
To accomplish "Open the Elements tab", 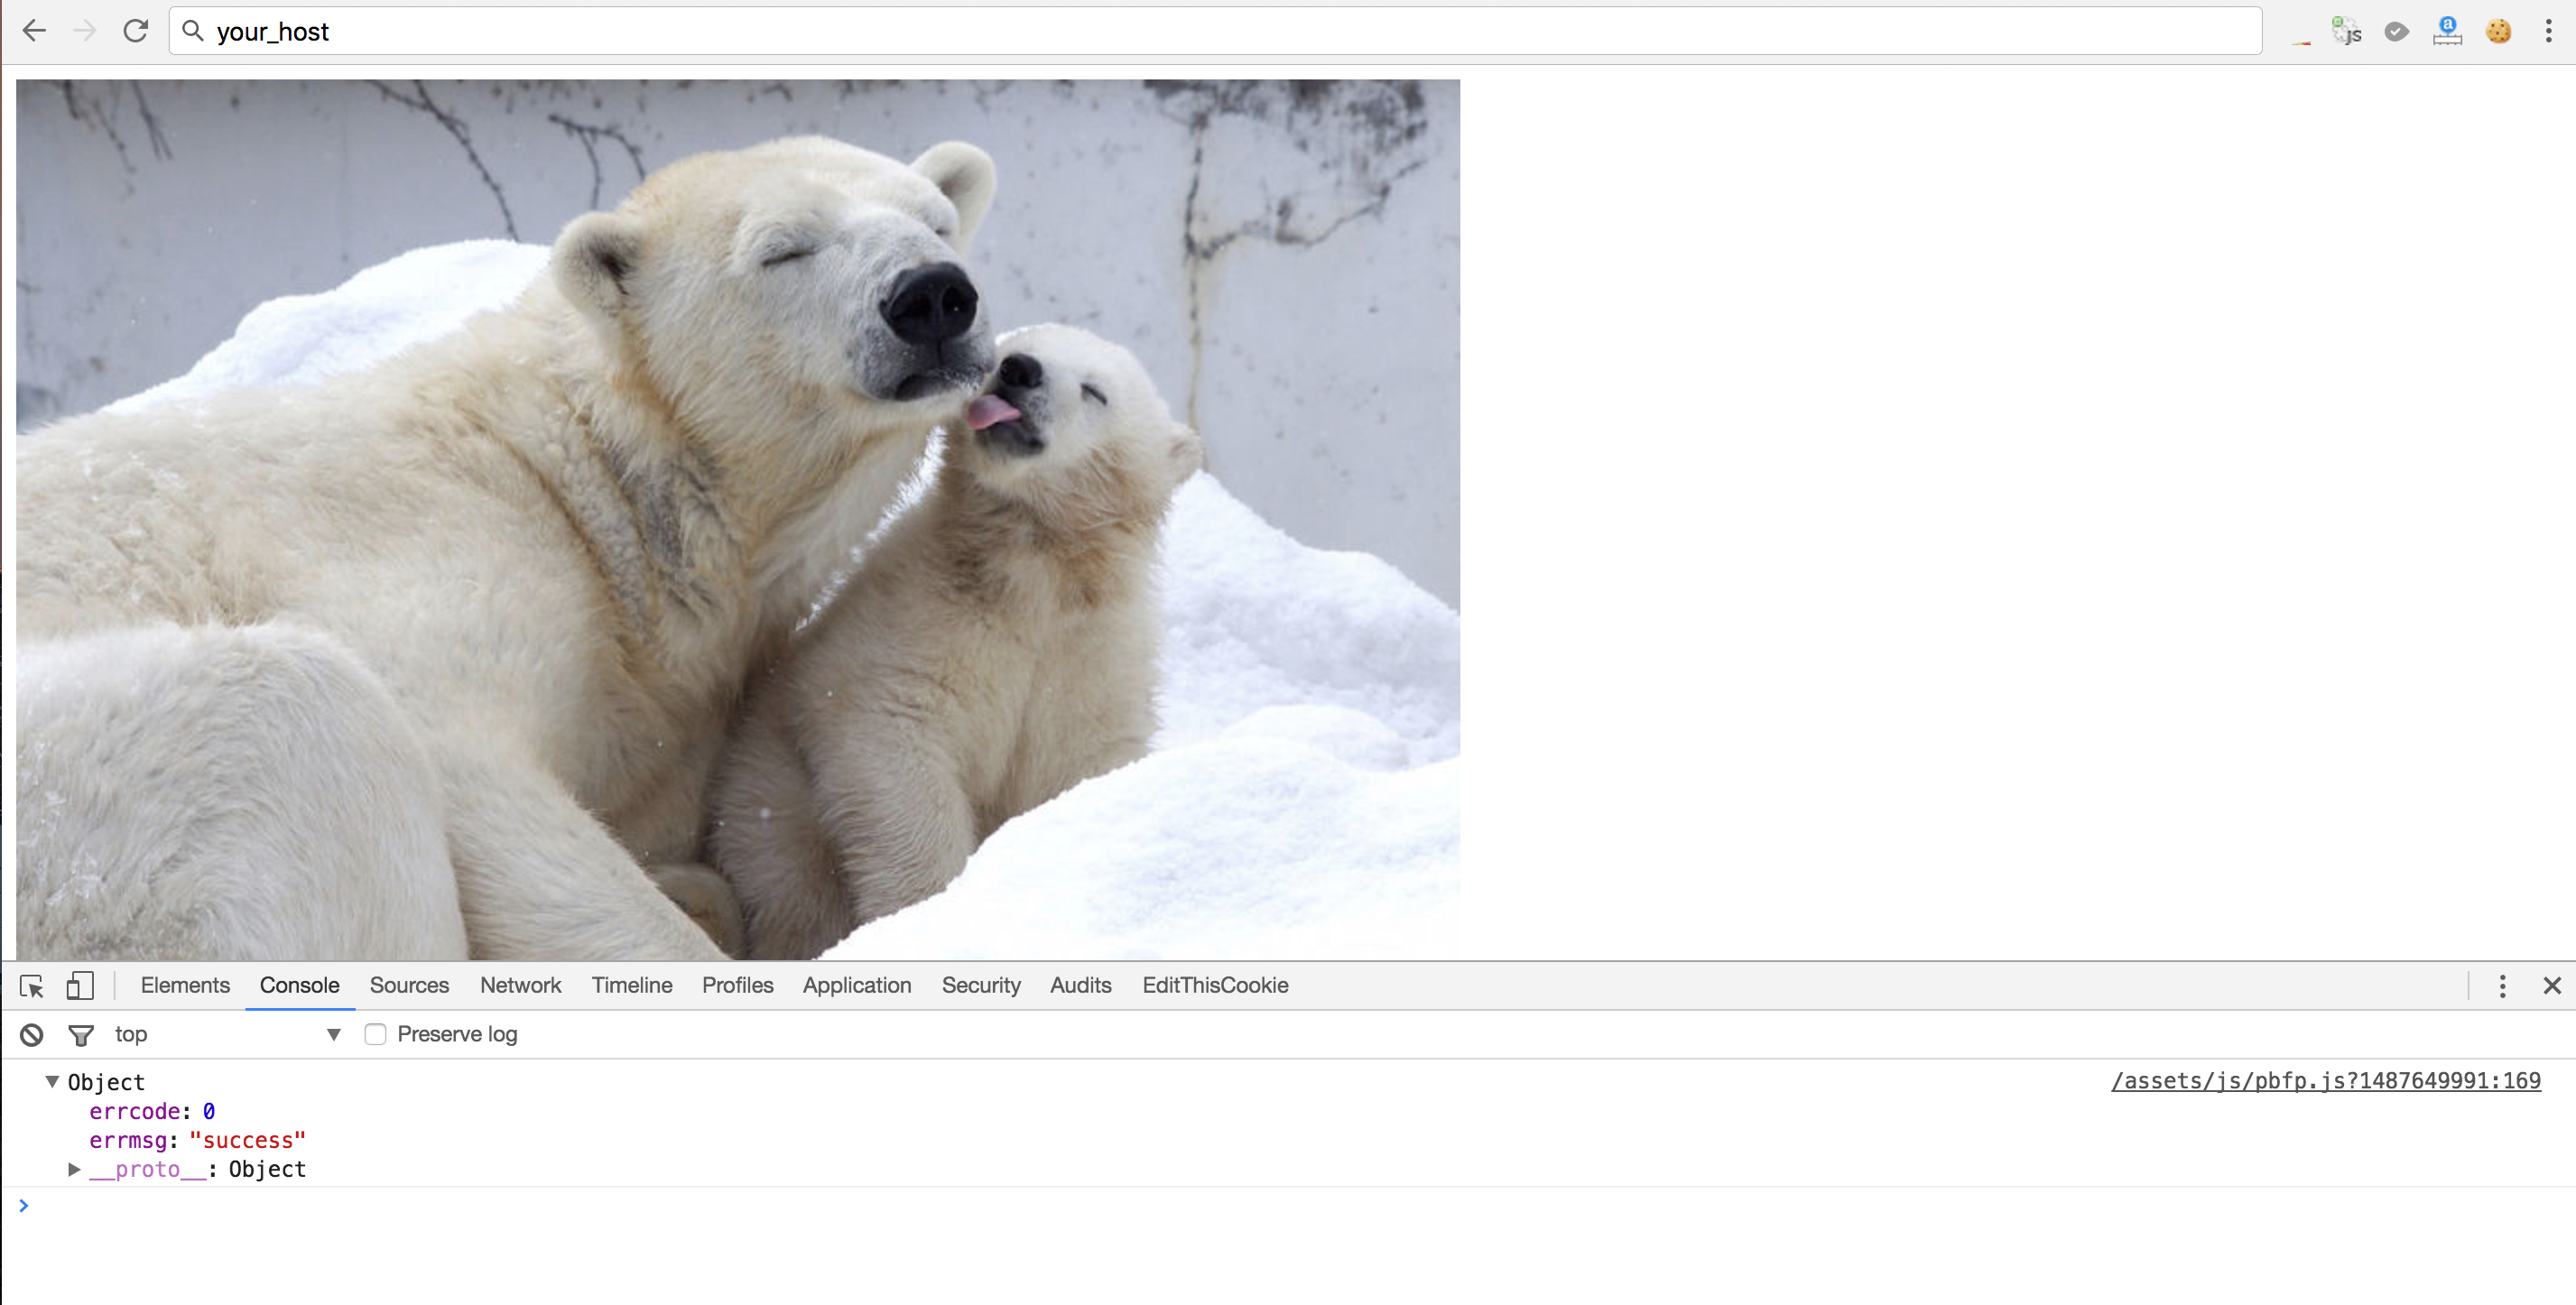I will (x=185, y=985).
